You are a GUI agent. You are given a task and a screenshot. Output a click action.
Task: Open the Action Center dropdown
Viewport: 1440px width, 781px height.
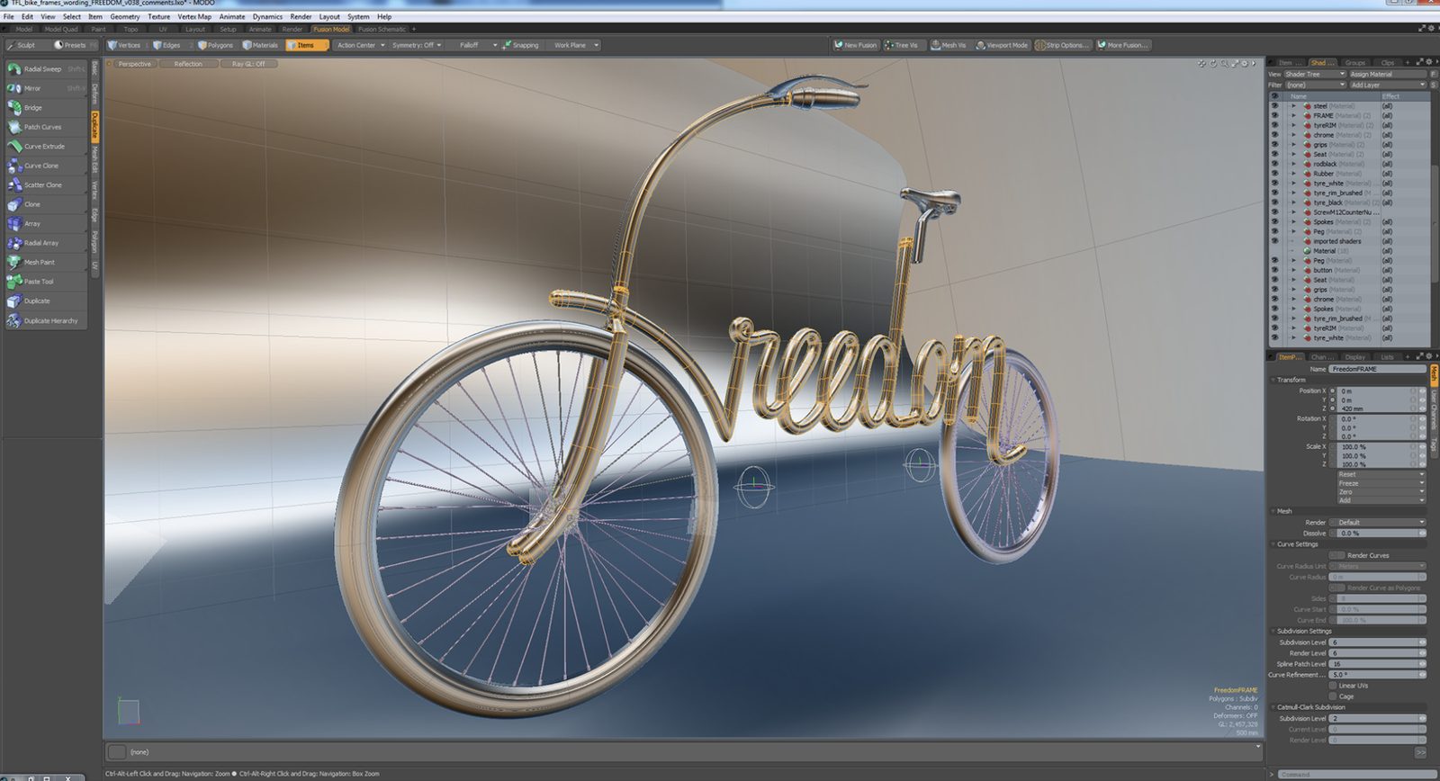click(360, 45)
